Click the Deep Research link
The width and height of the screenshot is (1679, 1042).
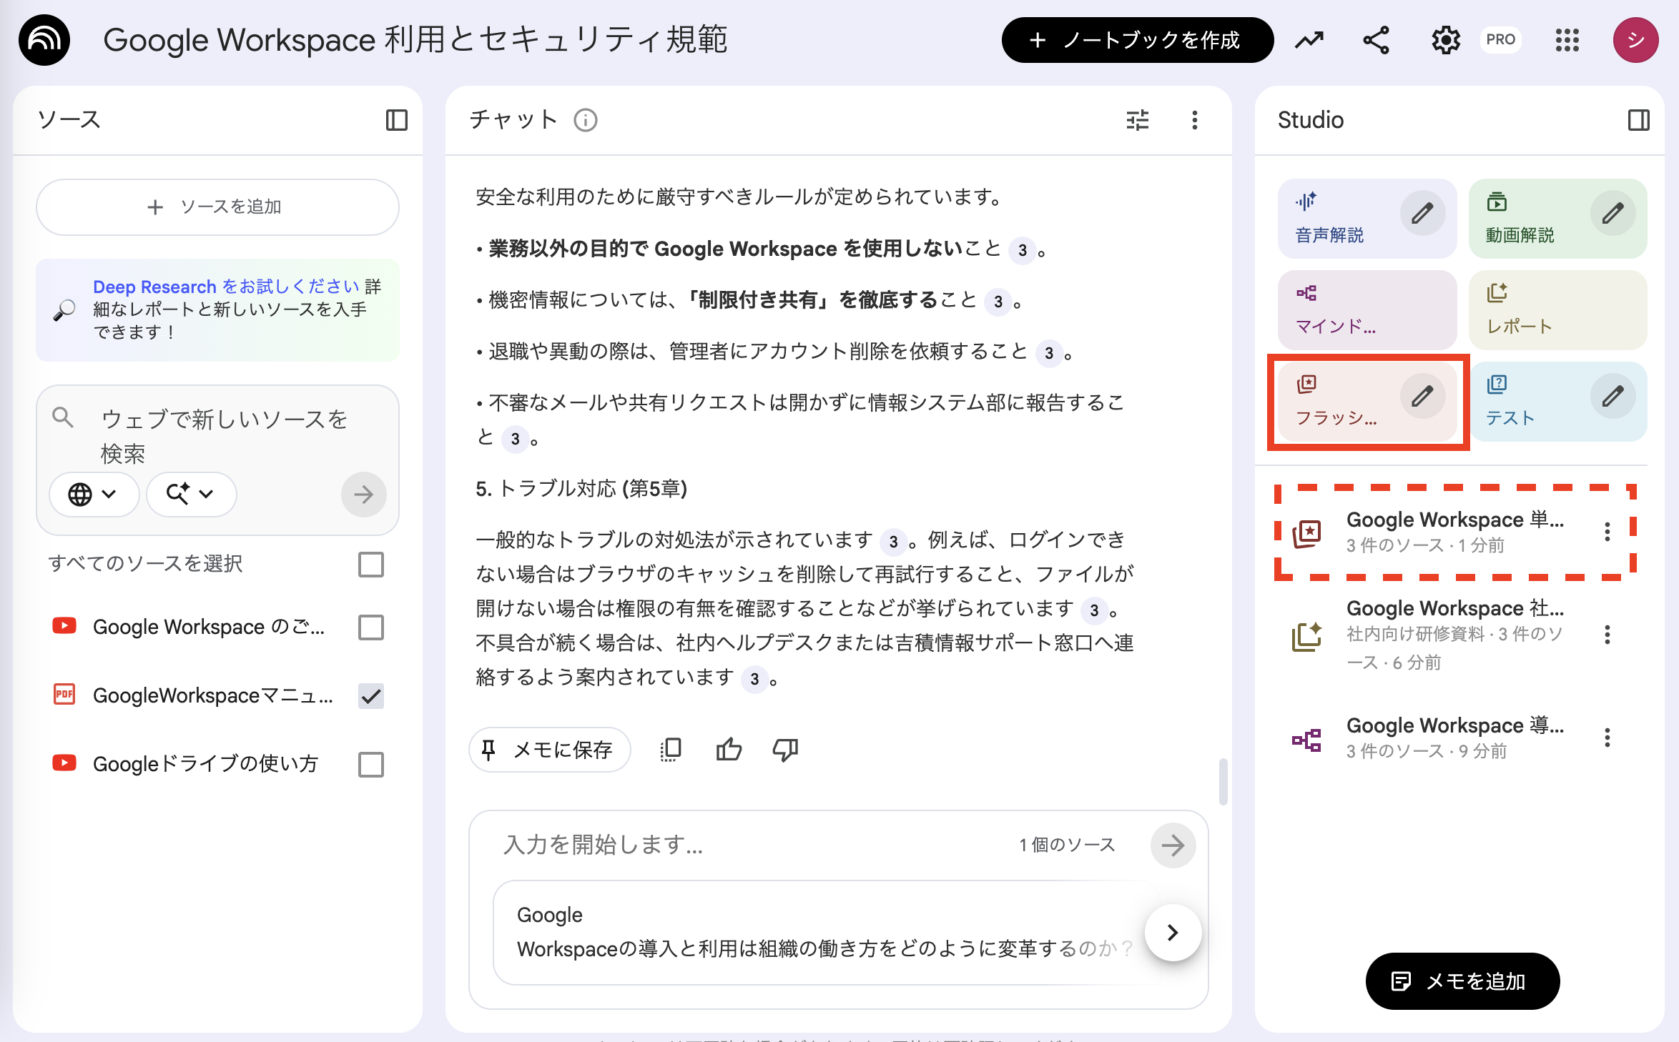(154, 287)
